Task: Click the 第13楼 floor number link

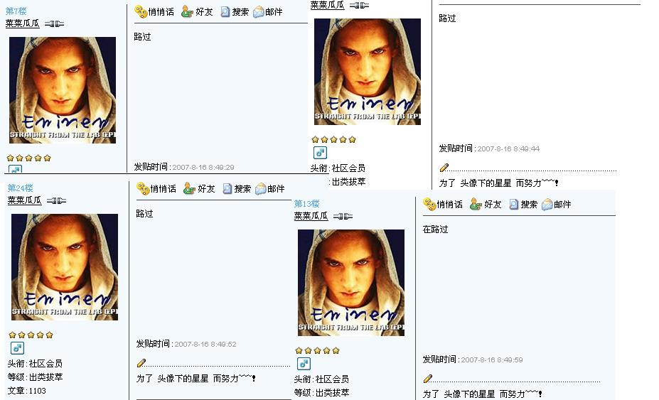Action: [x=306, y=204]
